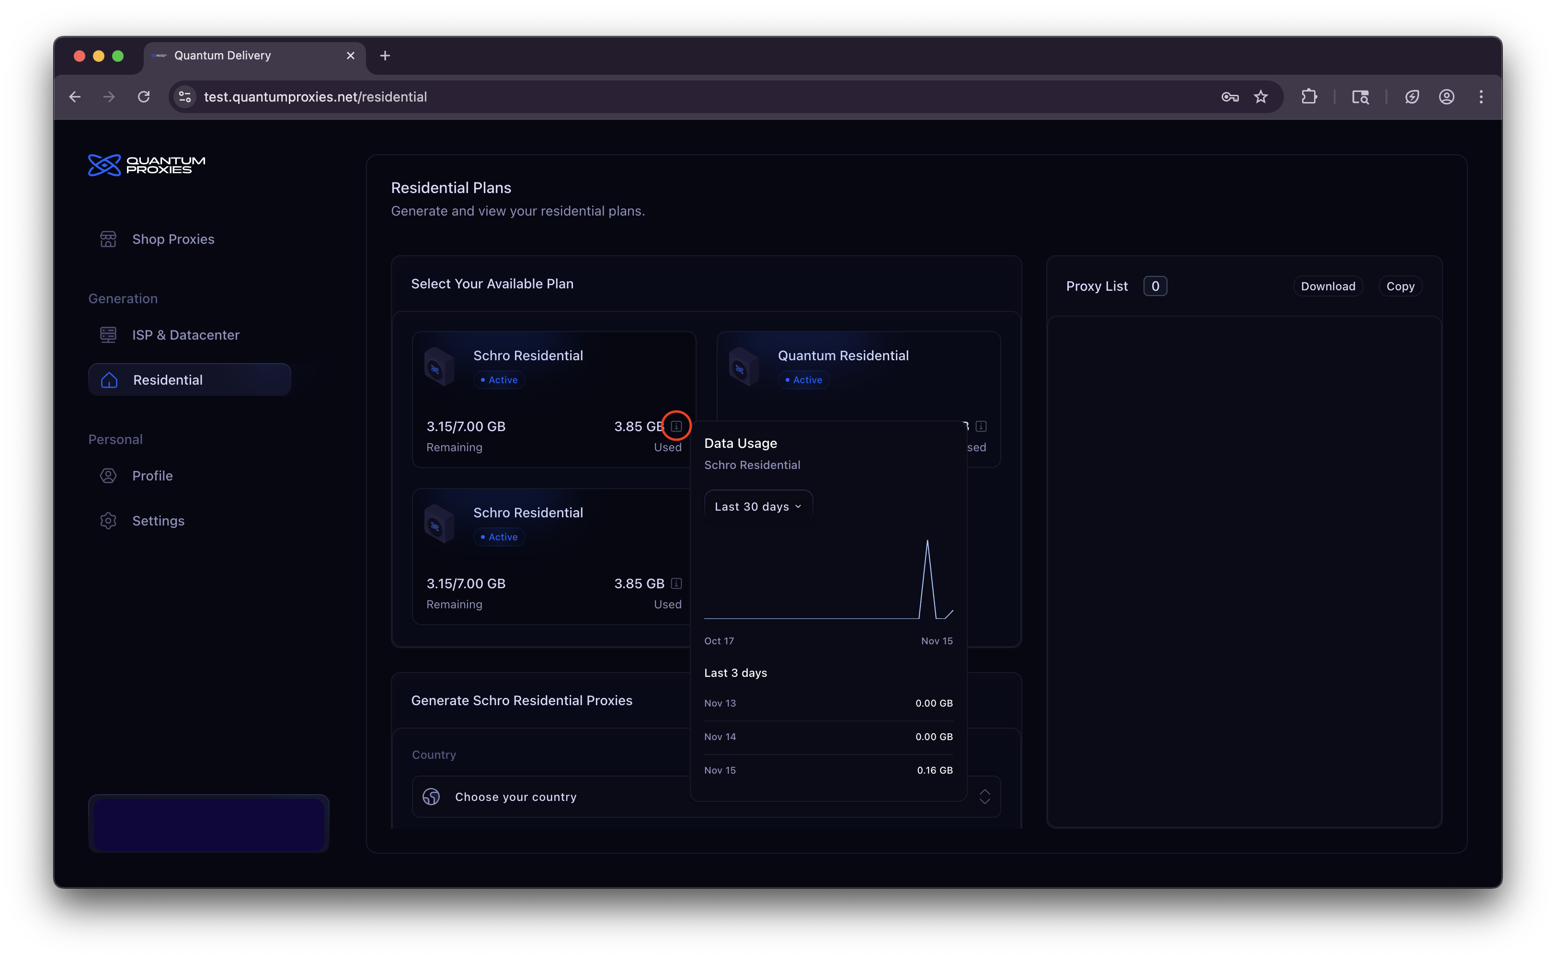Screen dimensions: 1556x959
Task: Click country selector up-down chevrons
Action: click(984, 797)
